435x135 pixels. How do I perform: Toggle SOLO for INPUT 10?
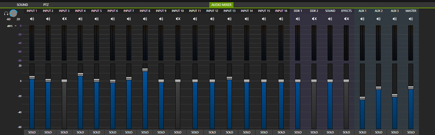click(178, 132)
